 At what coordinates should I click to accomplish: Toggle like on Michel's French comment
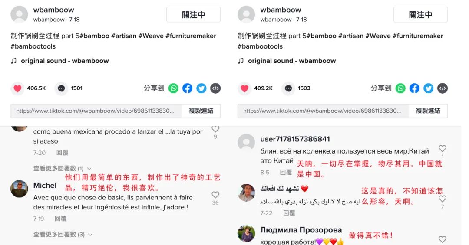(215, 195)
